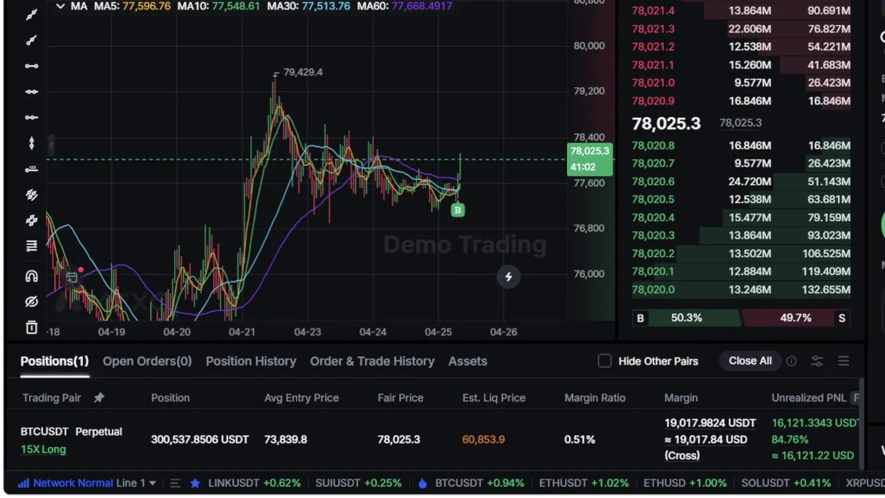This screenshot has height=498, width=885.
Task: Click bid price 78,020.0 in order book
Action: 653,289
